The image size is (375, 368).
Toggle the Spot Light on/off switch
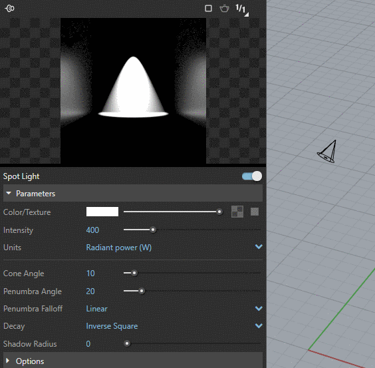pyautogui.click(x=252, y=176)
